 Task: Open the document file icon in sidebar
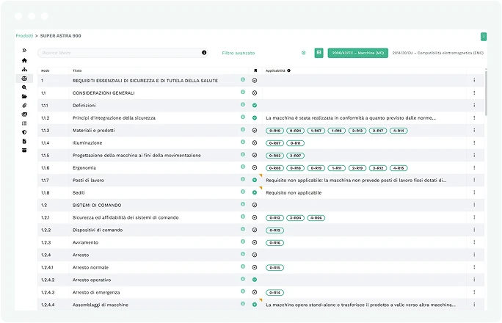tap(24, 141)
